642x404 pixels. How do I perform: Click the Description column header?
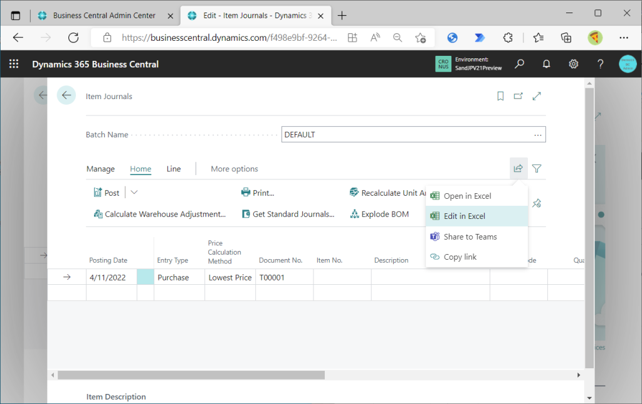391,260
